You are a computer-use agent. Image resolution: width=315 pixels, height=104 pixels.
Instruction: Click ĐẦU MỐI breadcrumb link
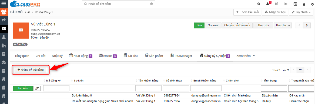click(17, 12)
